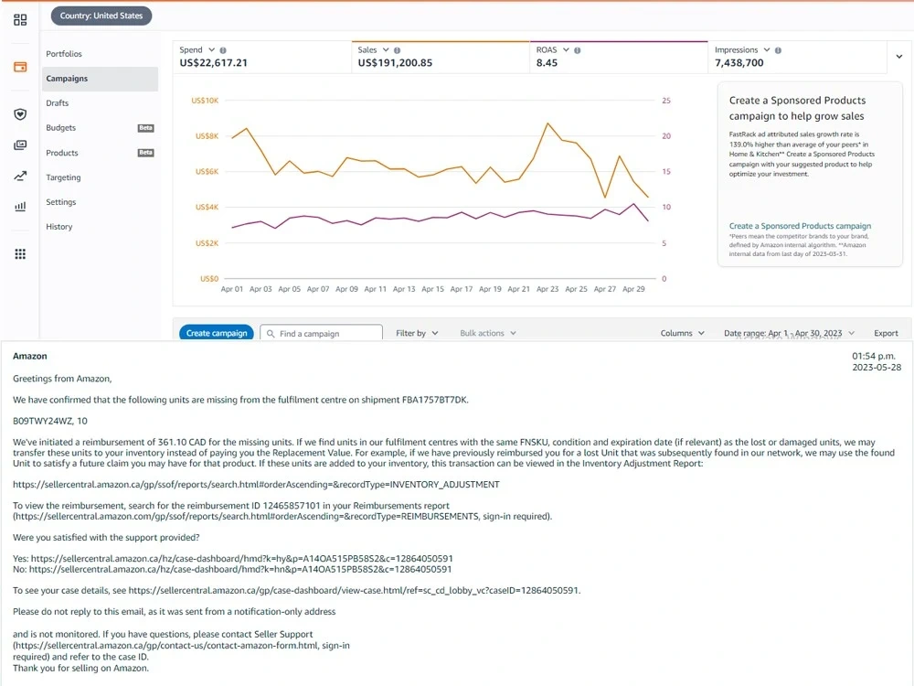Screen dimensions: 914x686
Task: Click the orange sales line peak near Apr 23
Action: click(x=547, y=123)
